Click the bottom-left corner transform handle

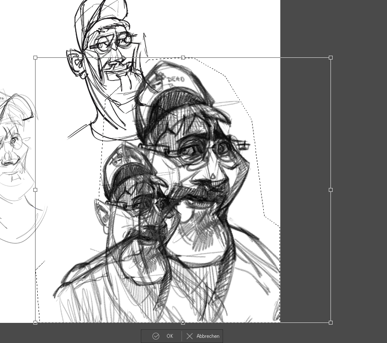click(x=35, y=322)
